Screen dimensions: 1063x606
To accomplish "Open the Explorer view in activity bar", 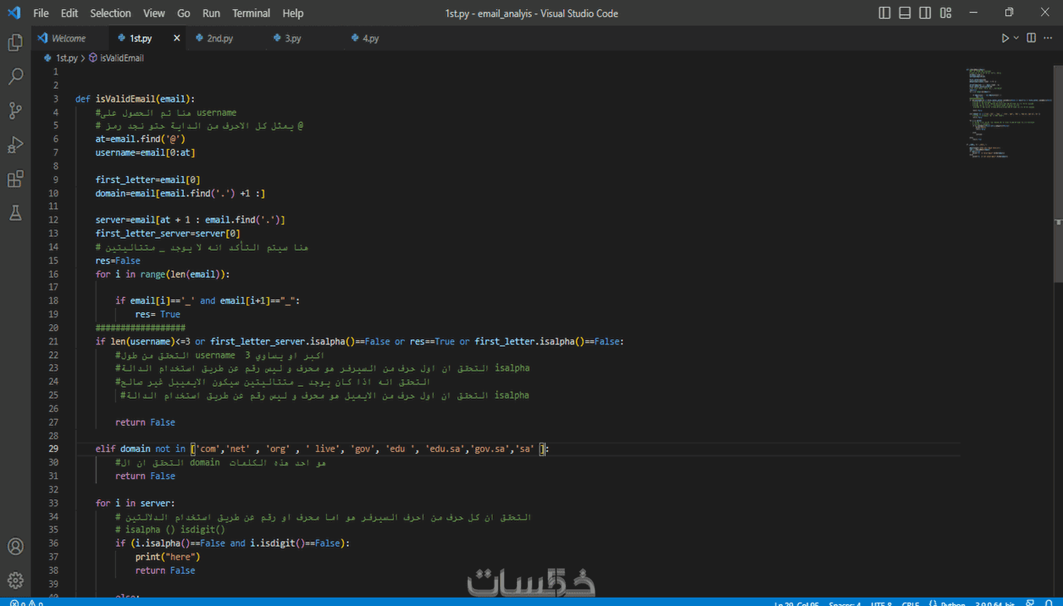I will [x=15, y=42].
